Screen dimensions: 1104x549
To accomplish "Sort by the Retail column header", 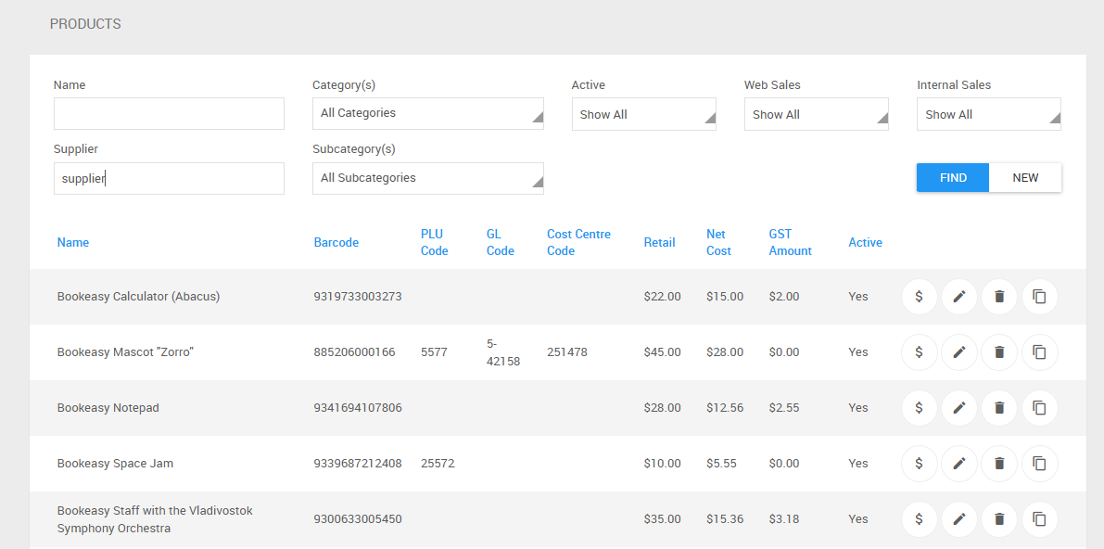I will click(x=659, y=242).
